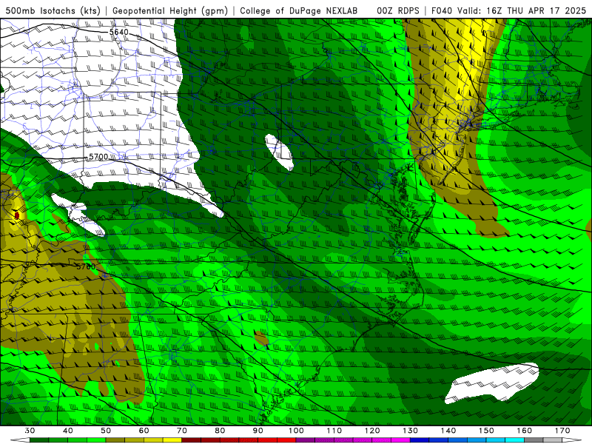The height and width of the screenshot is (444, 592).
Task: Click the 50 knot colorbar label
Action: (x=106, y=431)
